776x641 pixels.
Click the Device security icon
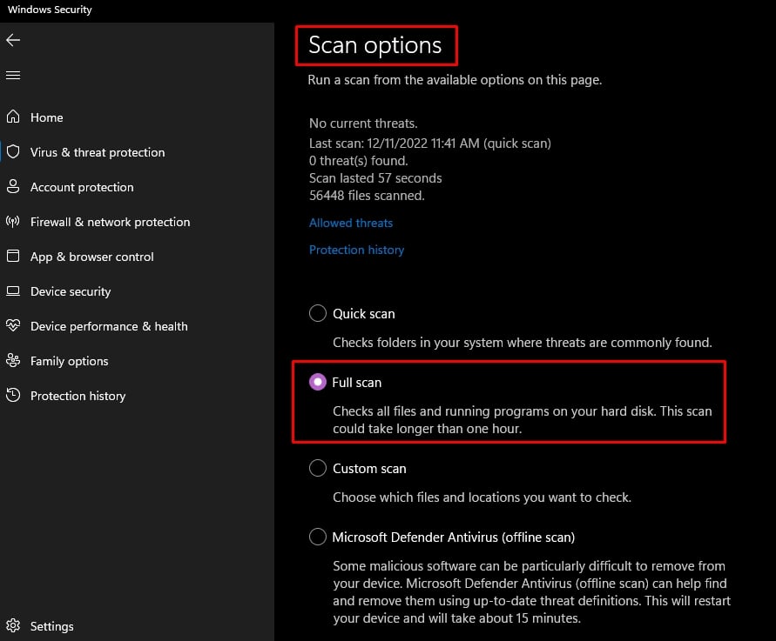point(13,291)
